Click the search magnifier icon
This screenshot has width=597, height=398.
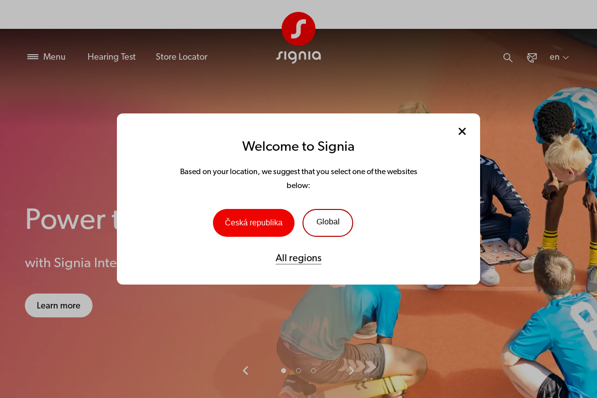tap(507, 58)
